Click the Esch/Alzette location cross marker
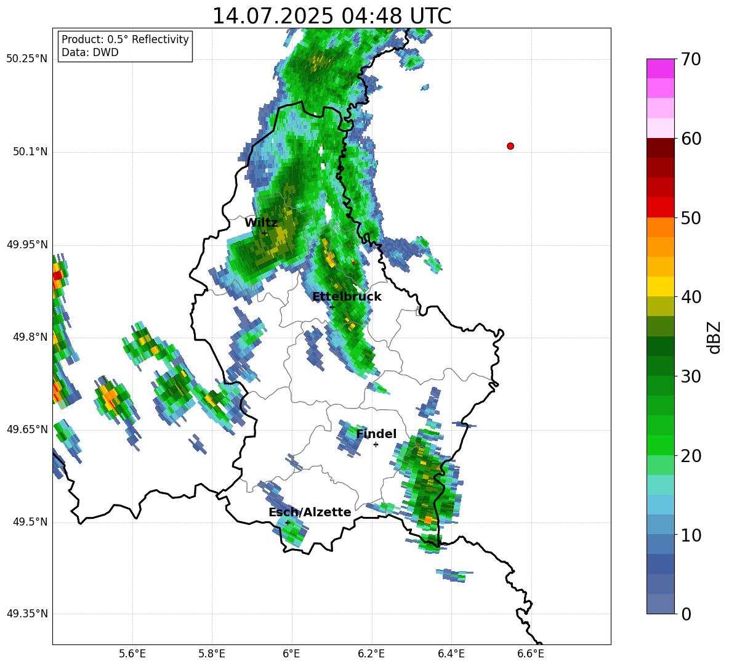Screen dimensions: 729x666 (x=288, y=522)
